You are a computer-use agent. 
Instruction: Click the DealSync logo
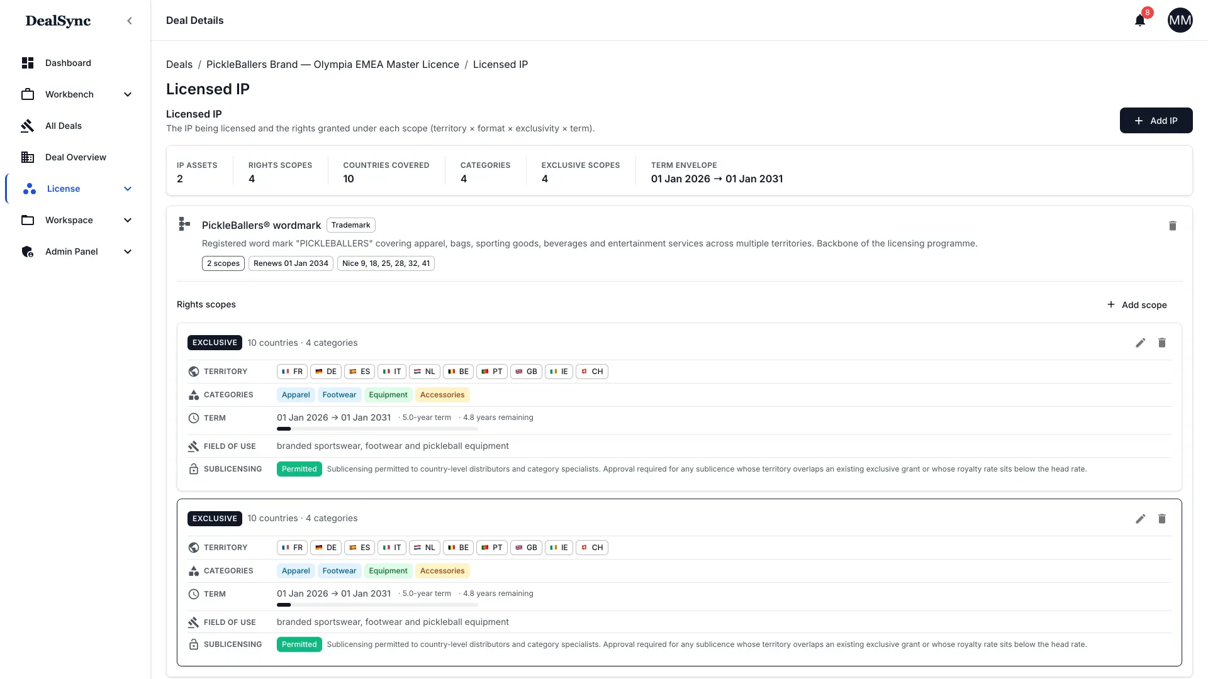[58, 21]
